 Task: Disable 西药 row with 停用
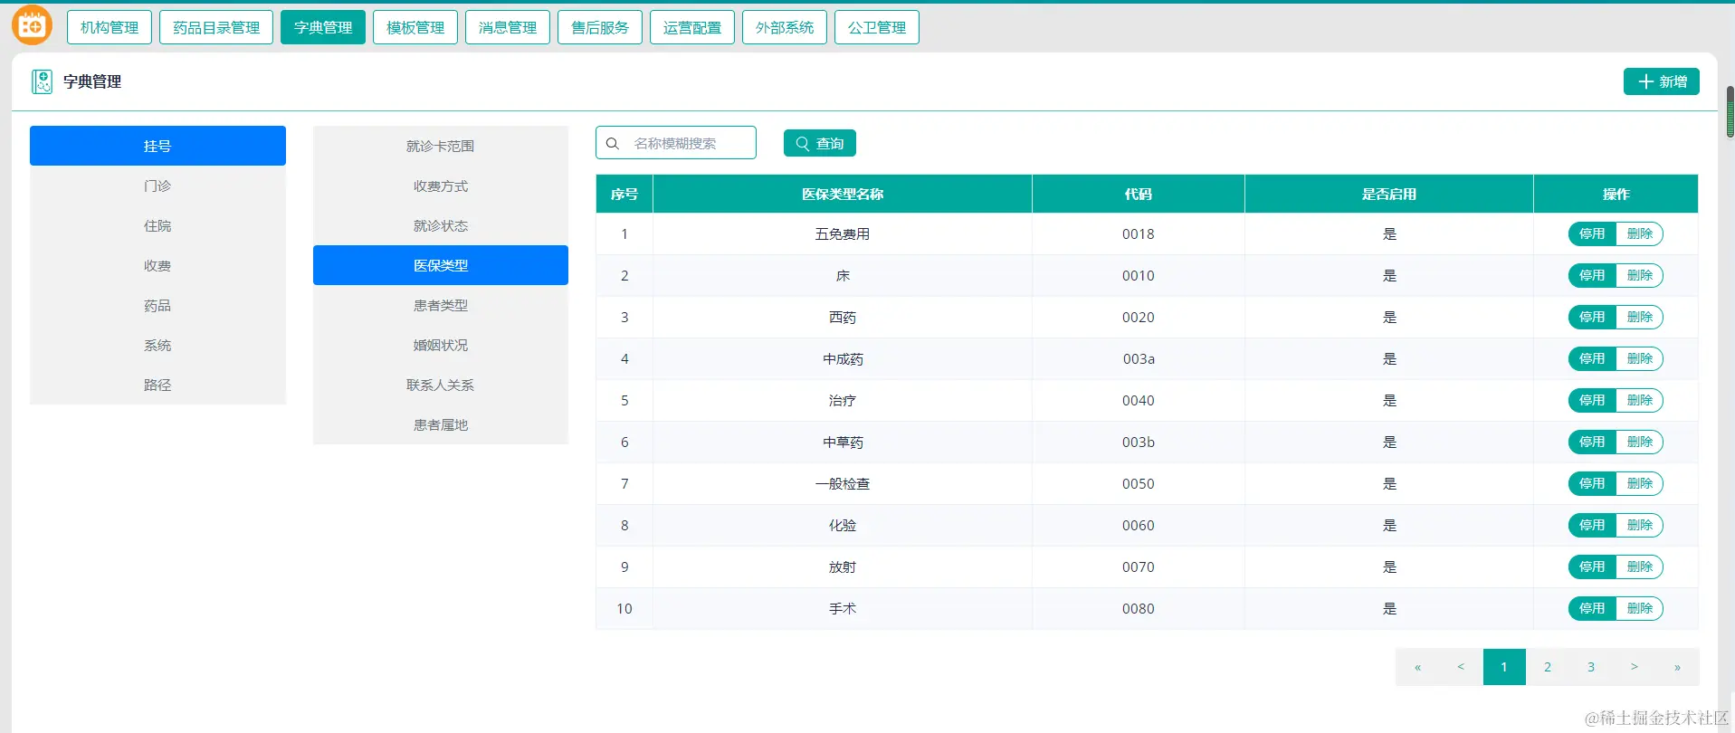(x=1592, y=317)
